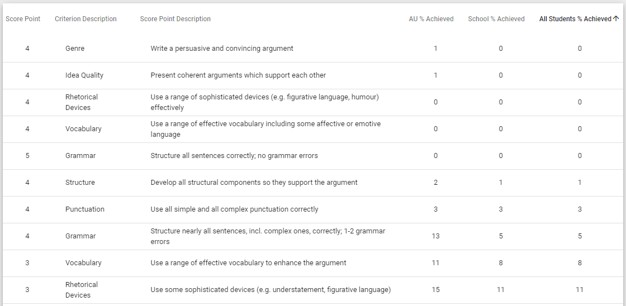This screenshot has width=626, height=306.
Task: Sort by School % Achieved header
Action: [496, 19]
